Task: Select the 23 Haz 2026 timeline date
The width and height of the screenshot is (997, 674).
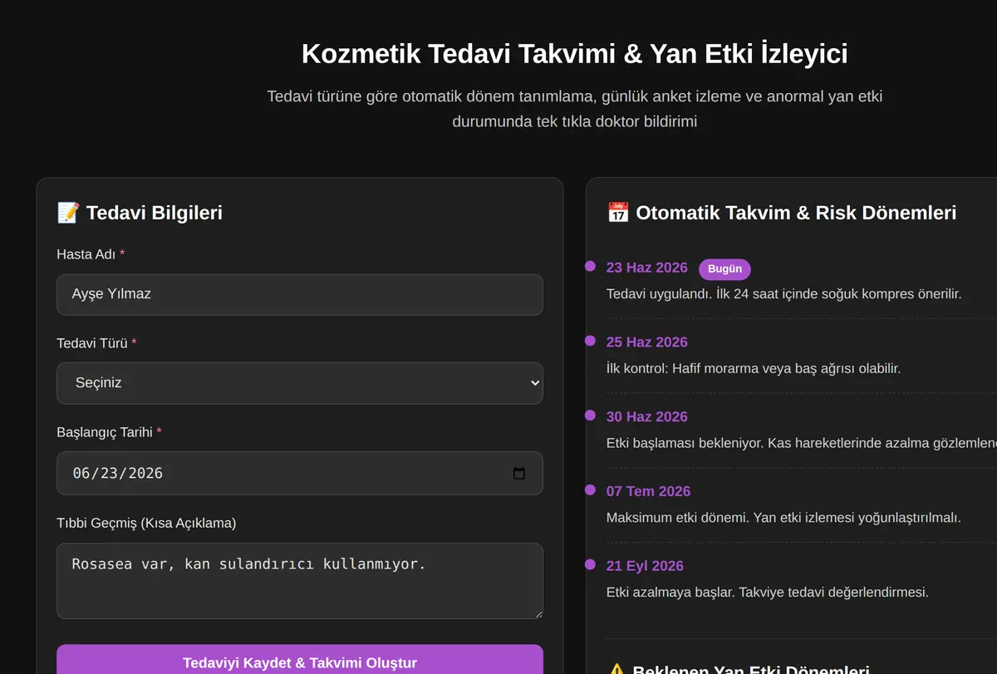Action: tap(646, 268)
